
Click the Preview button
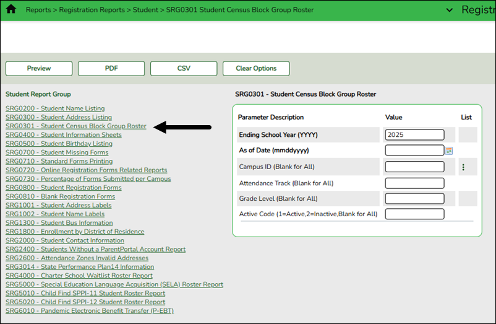pyautogui.click(x=39, y=68)
